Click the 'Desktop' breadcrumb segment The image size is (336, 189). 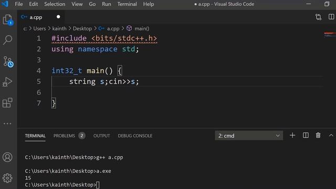click(82, 28)
